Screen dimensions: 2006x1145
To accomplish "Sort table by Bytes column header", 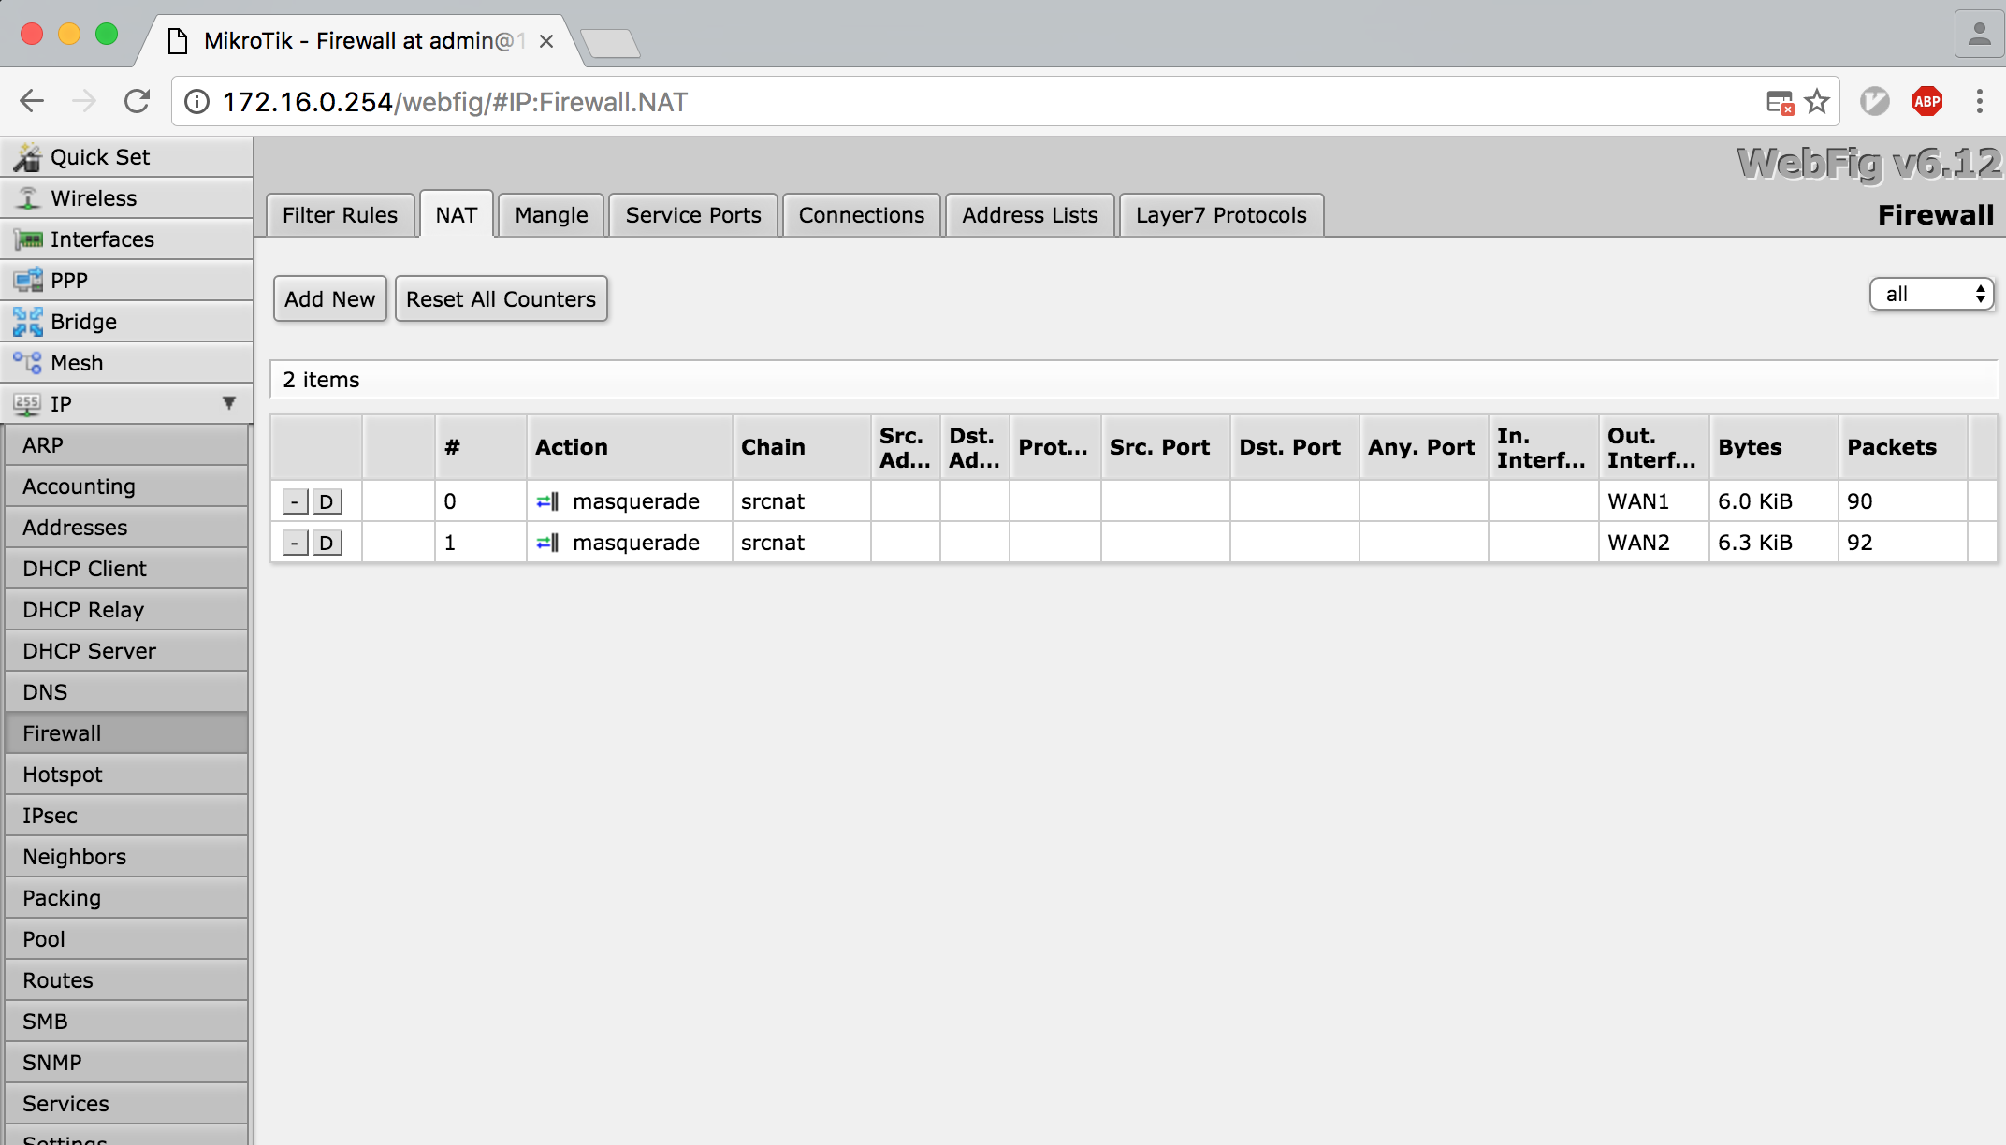I will click(1750, 447).
